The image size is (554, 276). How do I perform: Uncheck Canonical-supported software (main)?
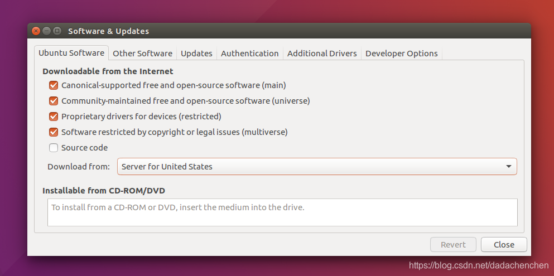click(x=54, y=85)
